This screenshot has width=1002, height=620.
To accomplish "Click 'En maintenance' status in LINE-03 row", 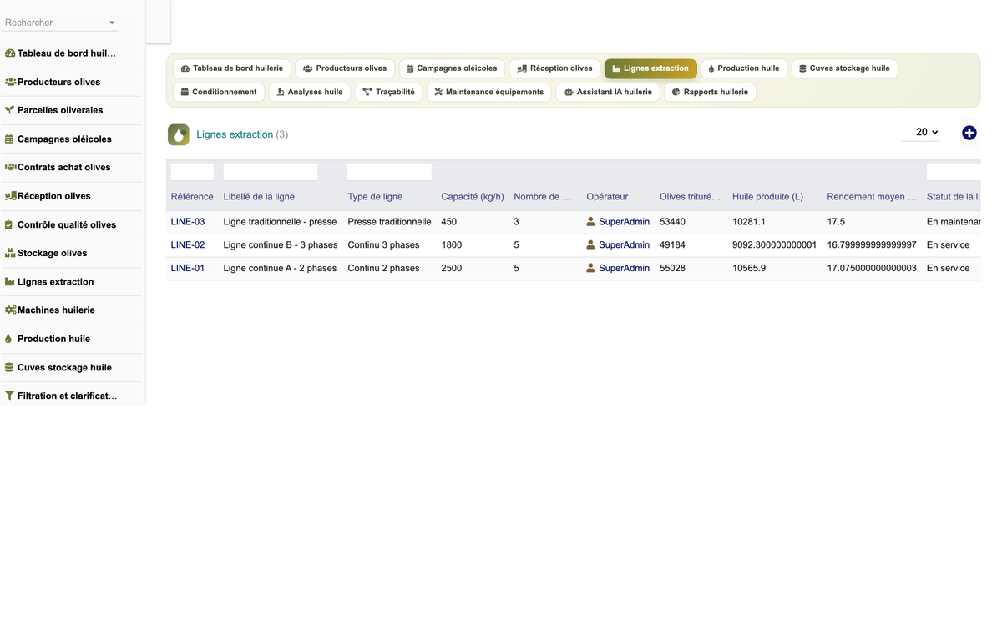I will [x=954, y=222].
